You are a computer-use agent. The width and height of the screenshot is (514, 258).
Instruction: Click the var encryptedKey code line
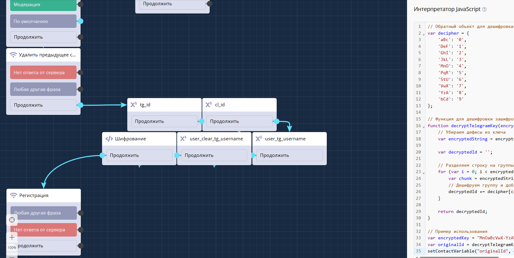point(471,238)
